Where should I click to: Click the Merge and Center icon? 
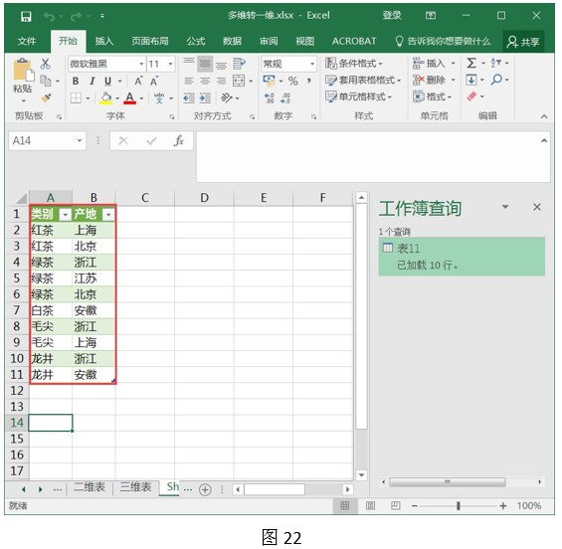coord(239,81)
